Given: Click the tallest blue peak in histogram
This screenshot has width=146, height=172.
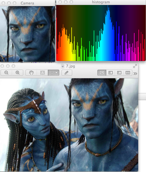Looking at the screenshot, I should coord(108,33).
